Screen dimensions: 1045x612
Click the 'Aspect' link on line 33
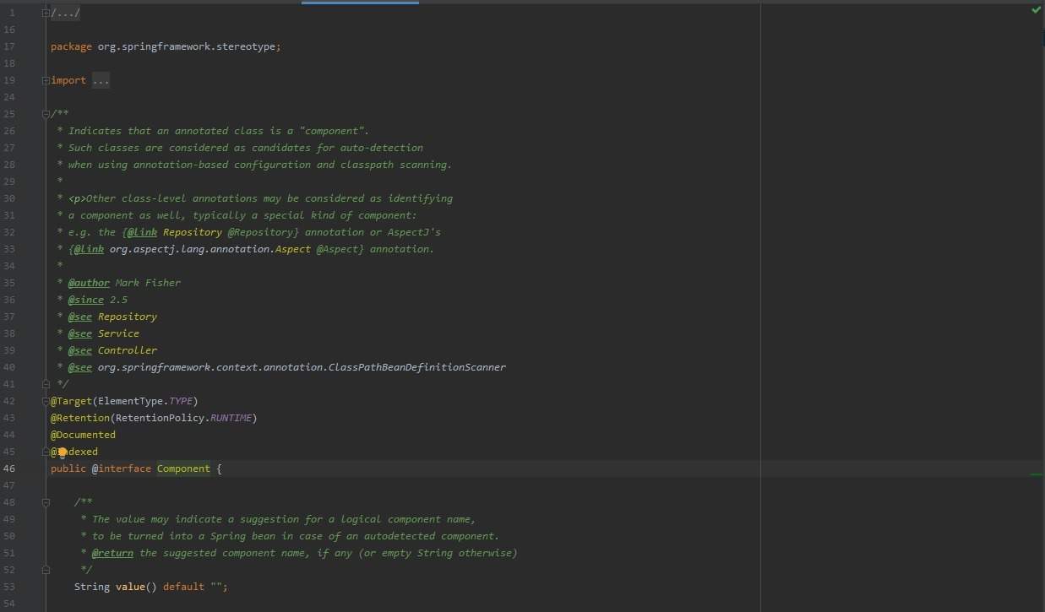click(293, 249)
